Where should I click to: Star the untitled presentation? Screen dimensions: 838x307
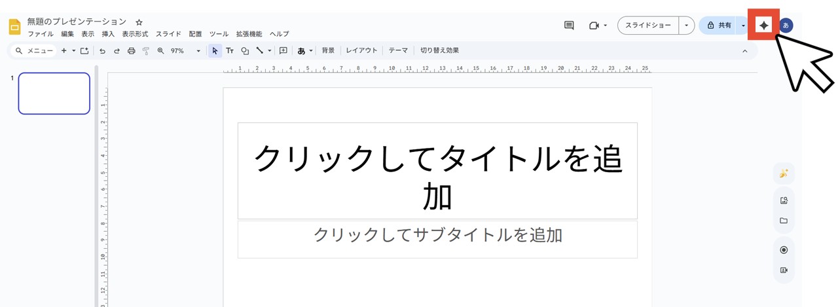(x=139, y=22)
